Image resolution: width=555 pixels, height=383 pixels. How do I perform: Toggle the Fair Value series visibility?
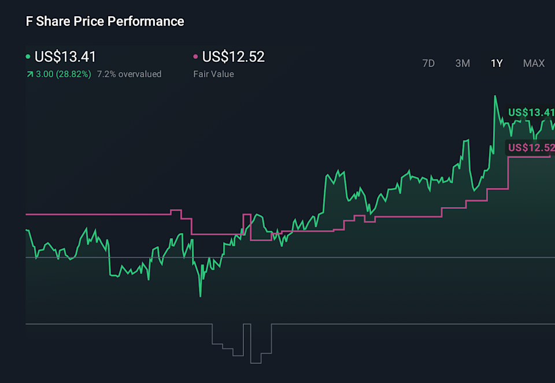click(x=213, y=74)
